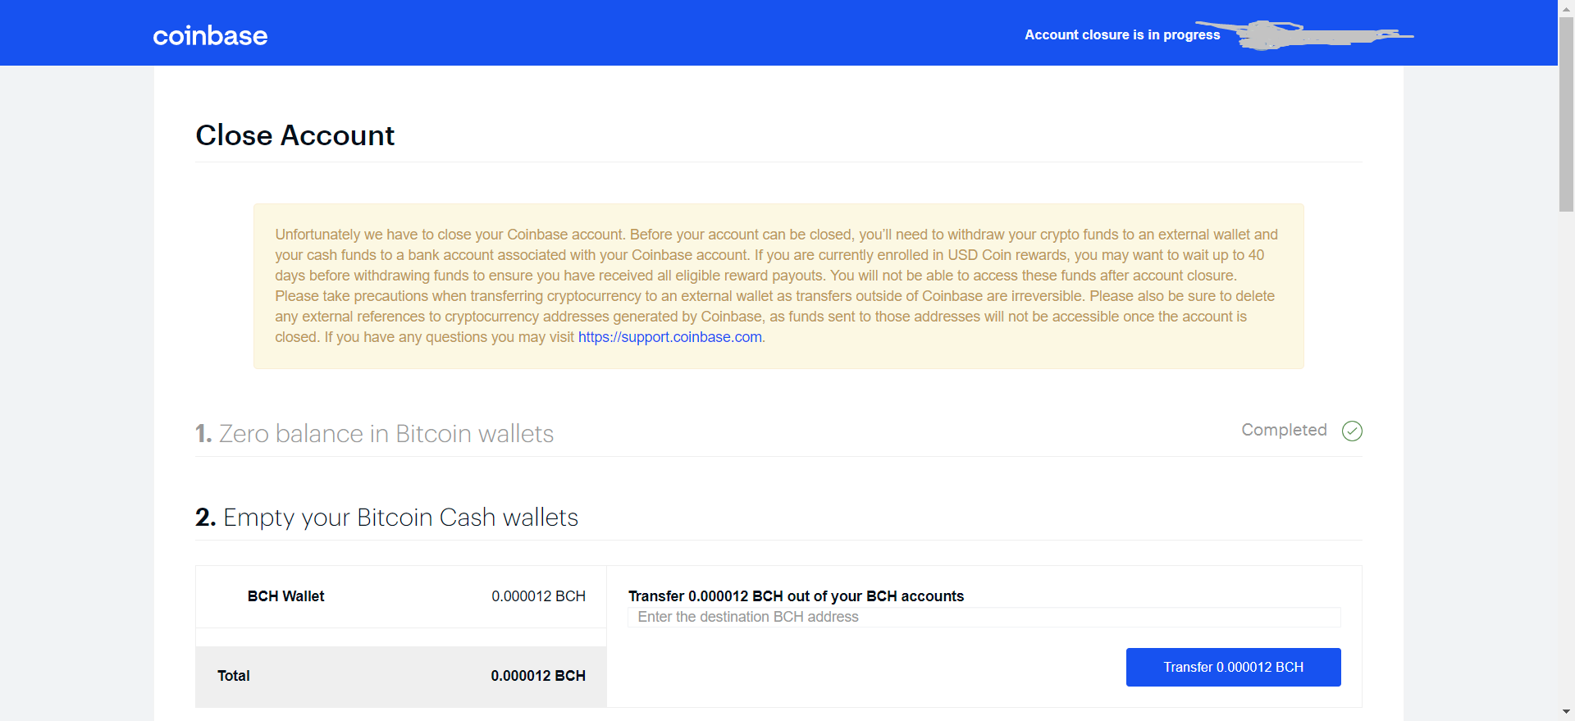Focus the destination BCH address field
The image size is (1575, 721).
[984, 617]
